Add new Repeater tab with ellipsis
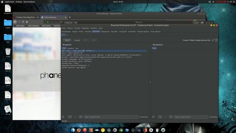Screen dimensions: 236x133 point(72,35)
